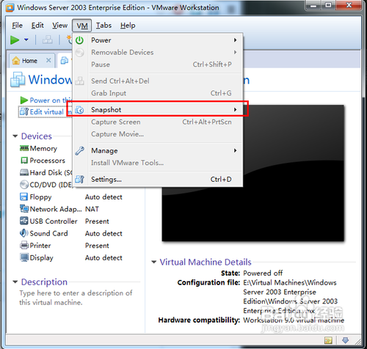Screen dimensions: 367x349
Task: Select the Removable Devices menu entry
Action: pos(158,52)
